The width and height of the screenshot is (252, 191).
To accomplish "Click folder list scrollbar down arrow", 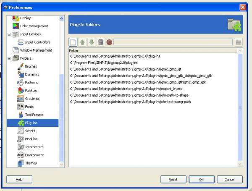I will [240, 164].
